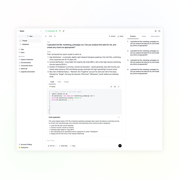Copy the code using the copy icon
Viewport: 179px width, 179px height.
115,87
